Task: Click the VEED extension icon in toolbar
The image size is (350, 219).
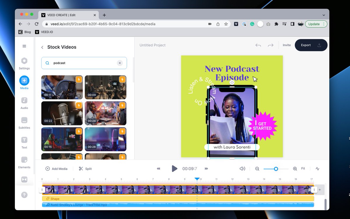Action: (x=236, y=24)
